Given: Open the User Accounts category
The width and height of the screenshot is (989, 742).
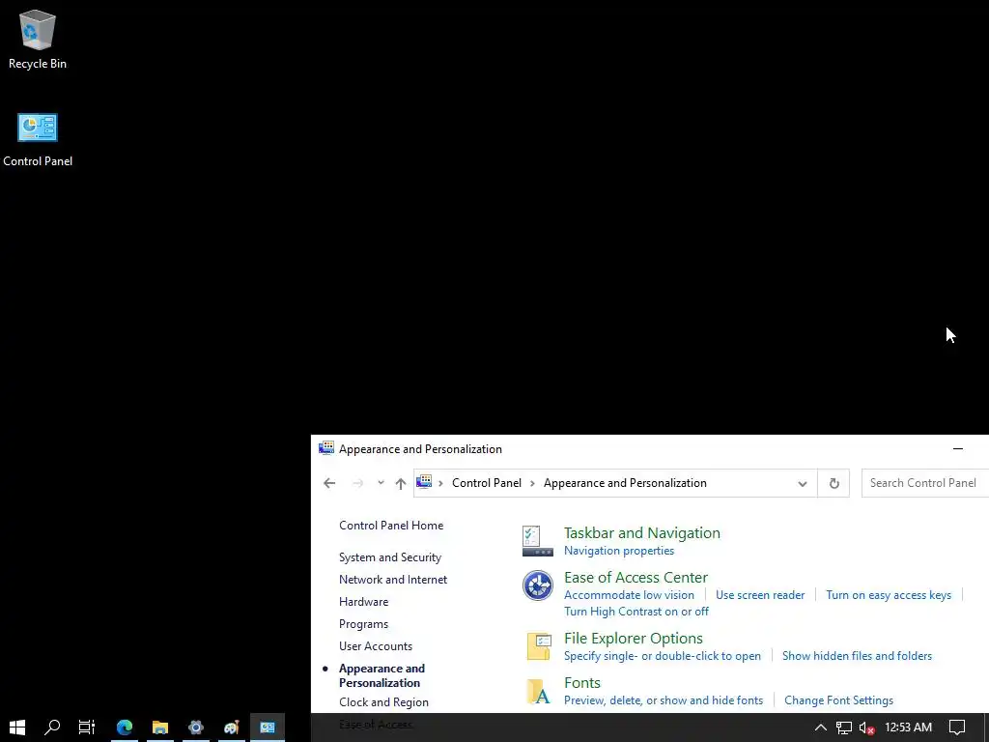Looking at the screenshot, I should (376, 646).
